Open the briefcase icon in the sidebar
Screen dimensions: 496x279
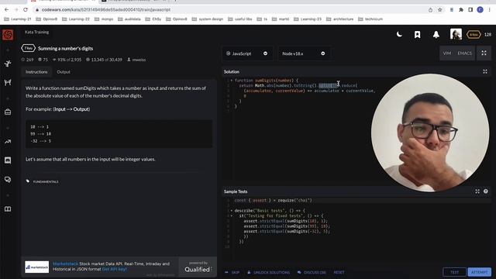coord(8,112)
